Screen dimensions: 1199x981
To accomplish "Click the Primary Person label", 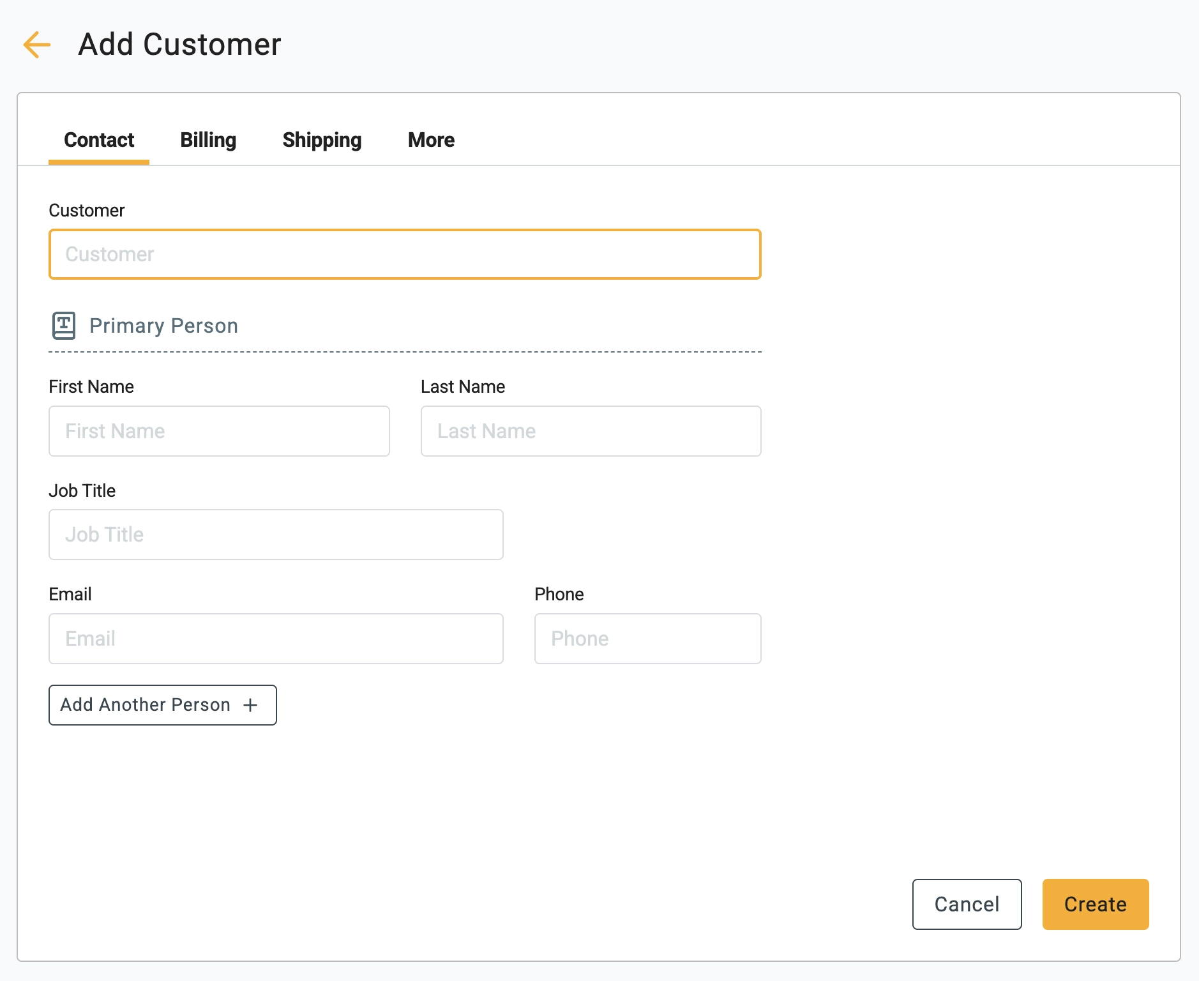I will tap(163, 325).
